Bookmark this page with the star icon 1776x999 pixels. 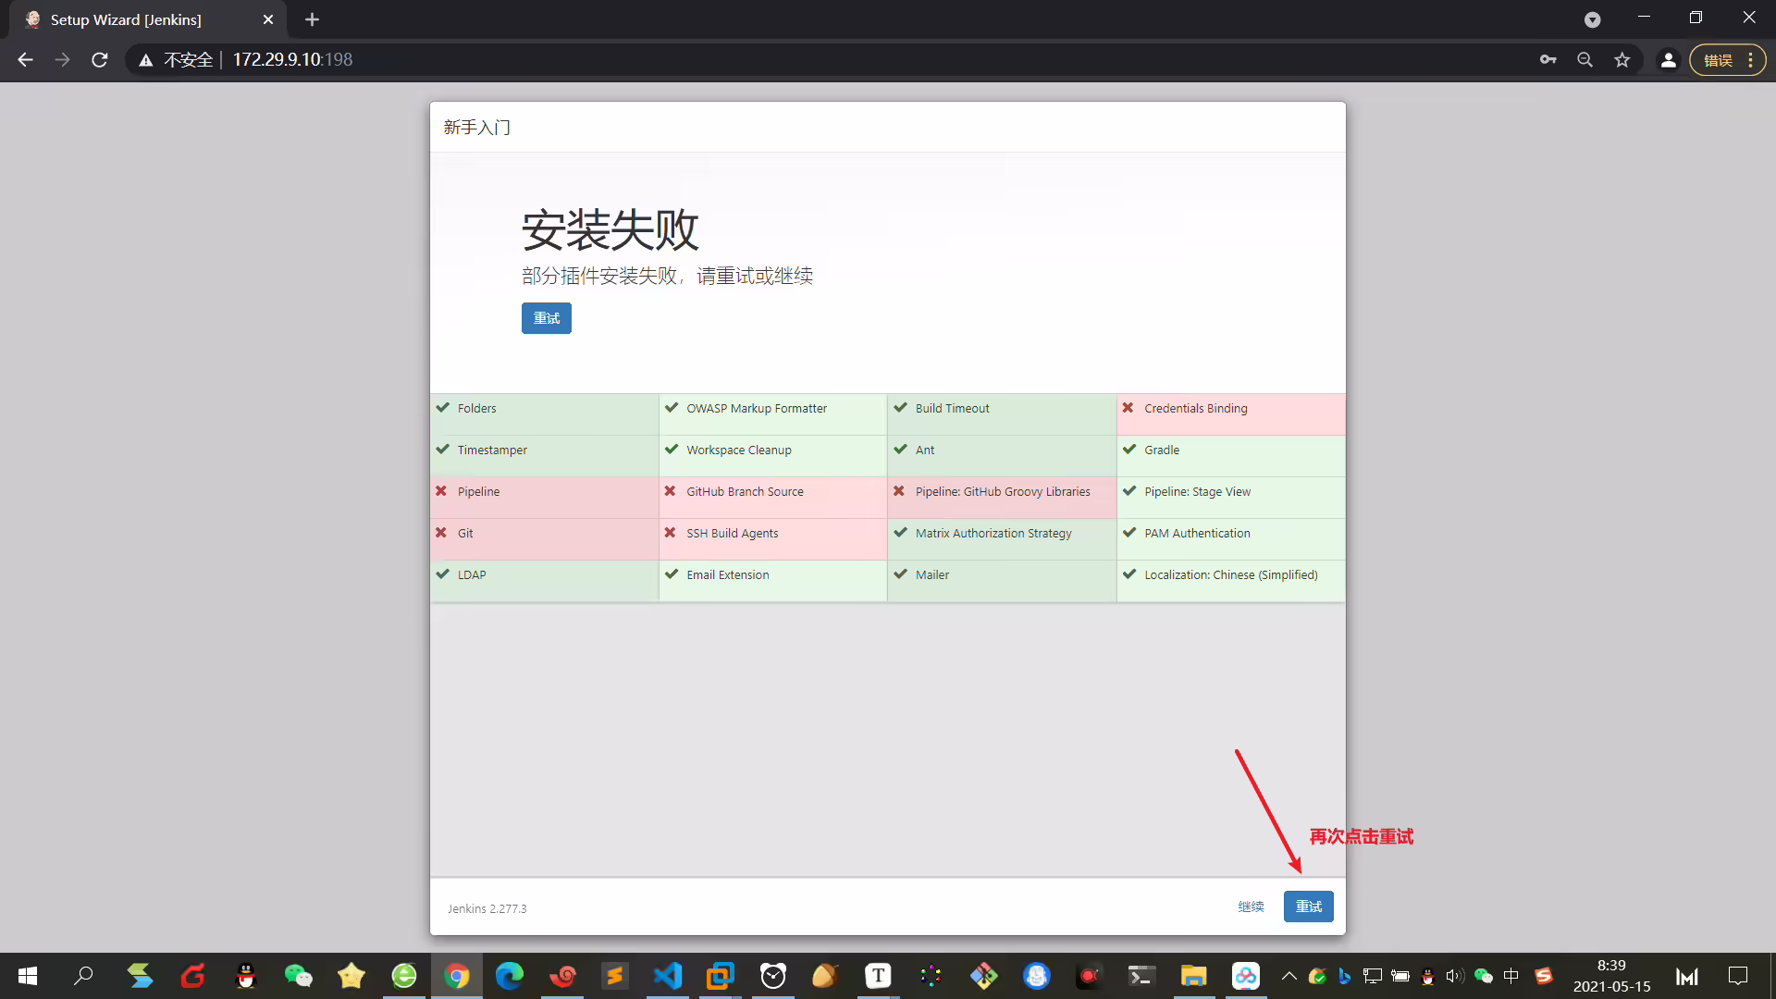coord(1622,60)
